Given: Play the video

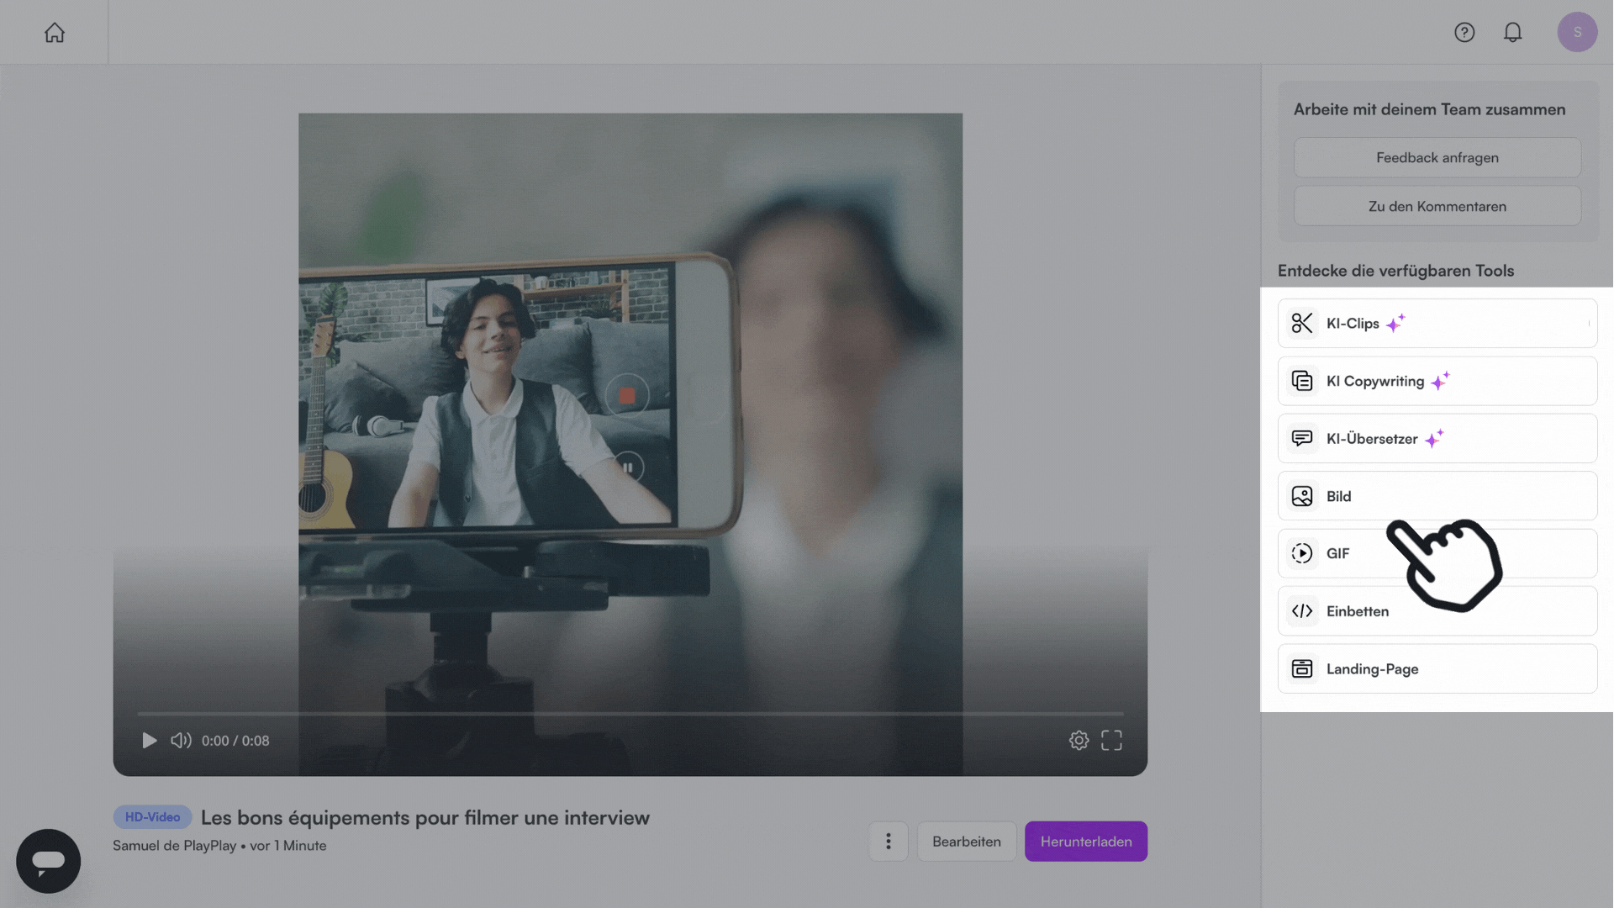Looking at the screenshot, I should pos(149,741).
